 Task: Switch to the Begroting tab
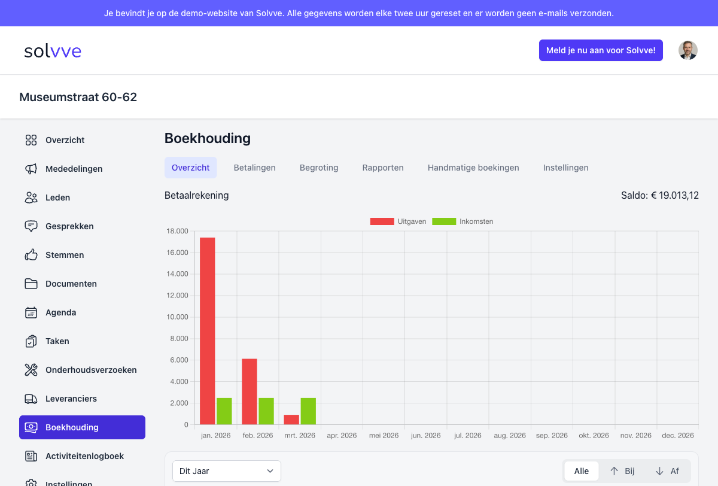point(319,168)
